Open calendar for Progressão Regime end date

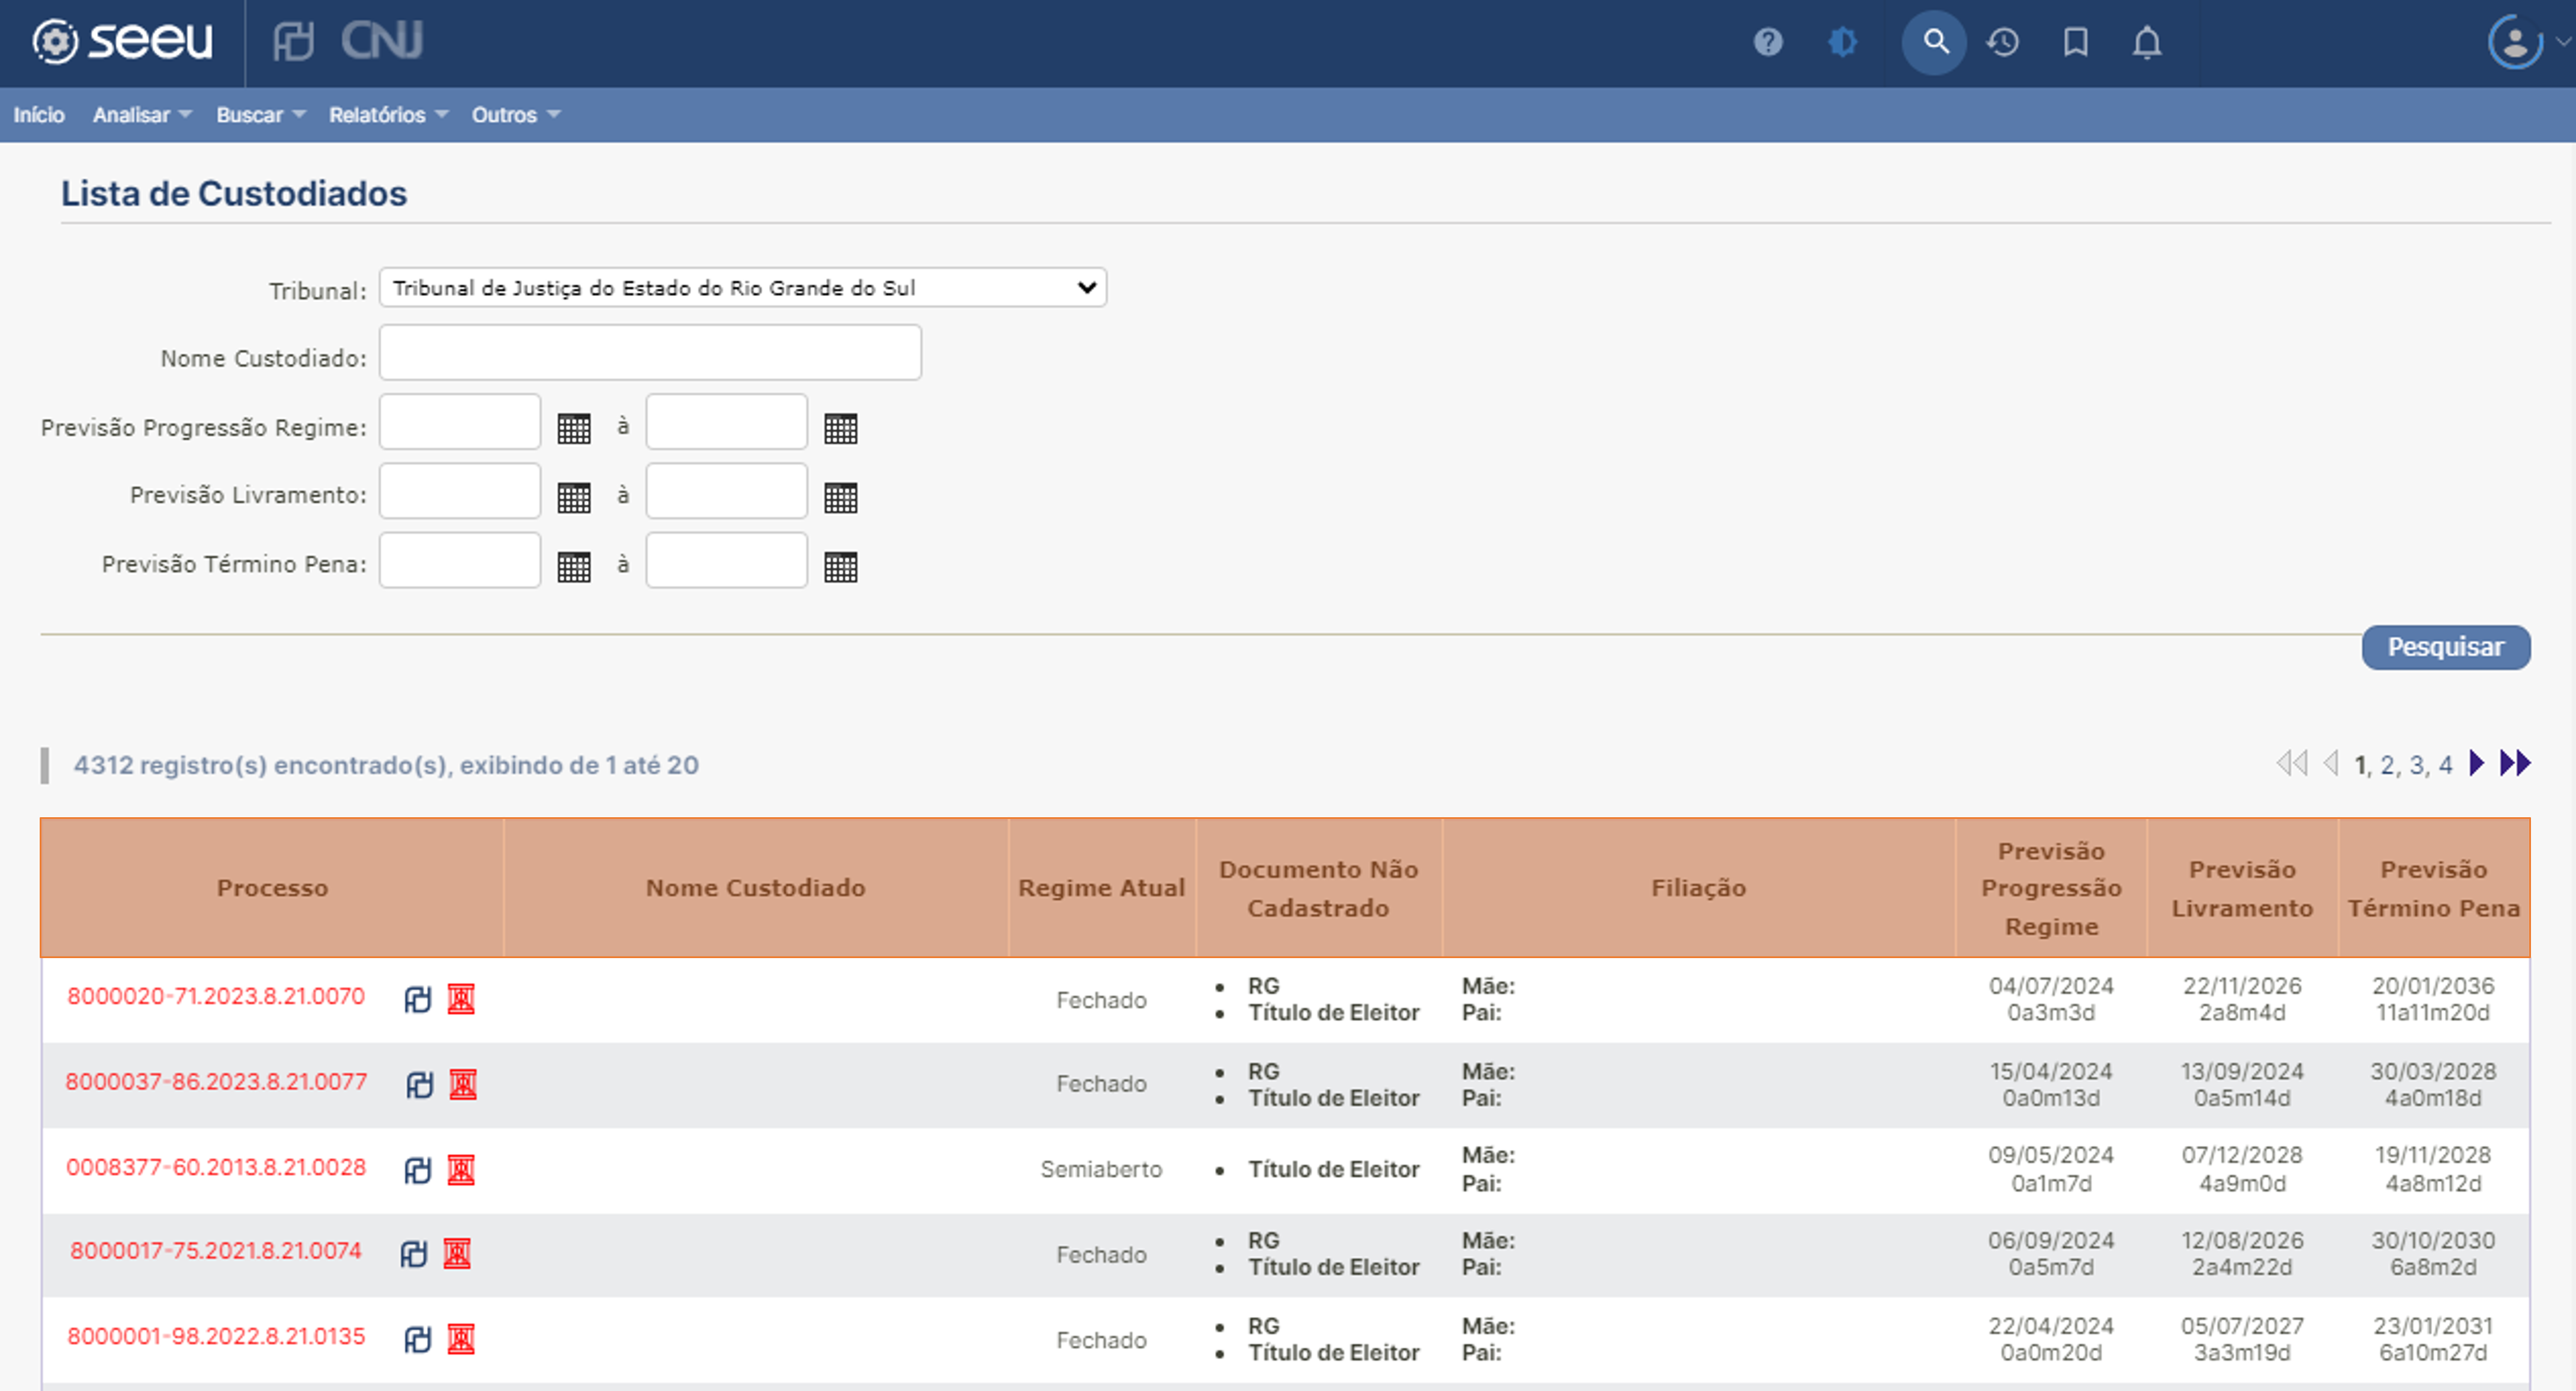[x=841, y=428]
